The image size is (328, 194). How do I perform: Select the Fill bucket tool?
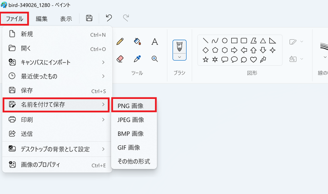pos(137,41)
